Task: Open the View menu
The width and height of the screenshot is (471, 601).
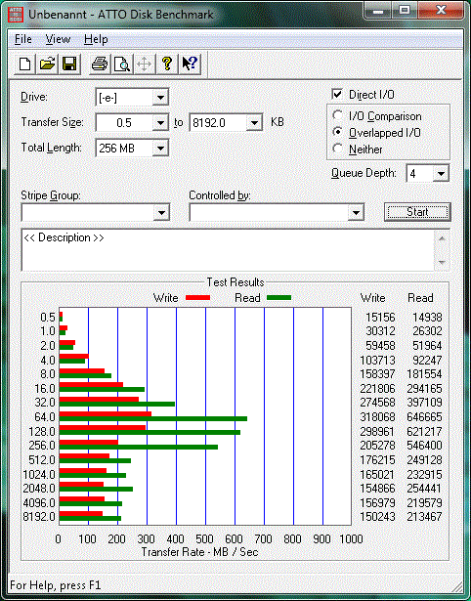Action: coord(58,39)
